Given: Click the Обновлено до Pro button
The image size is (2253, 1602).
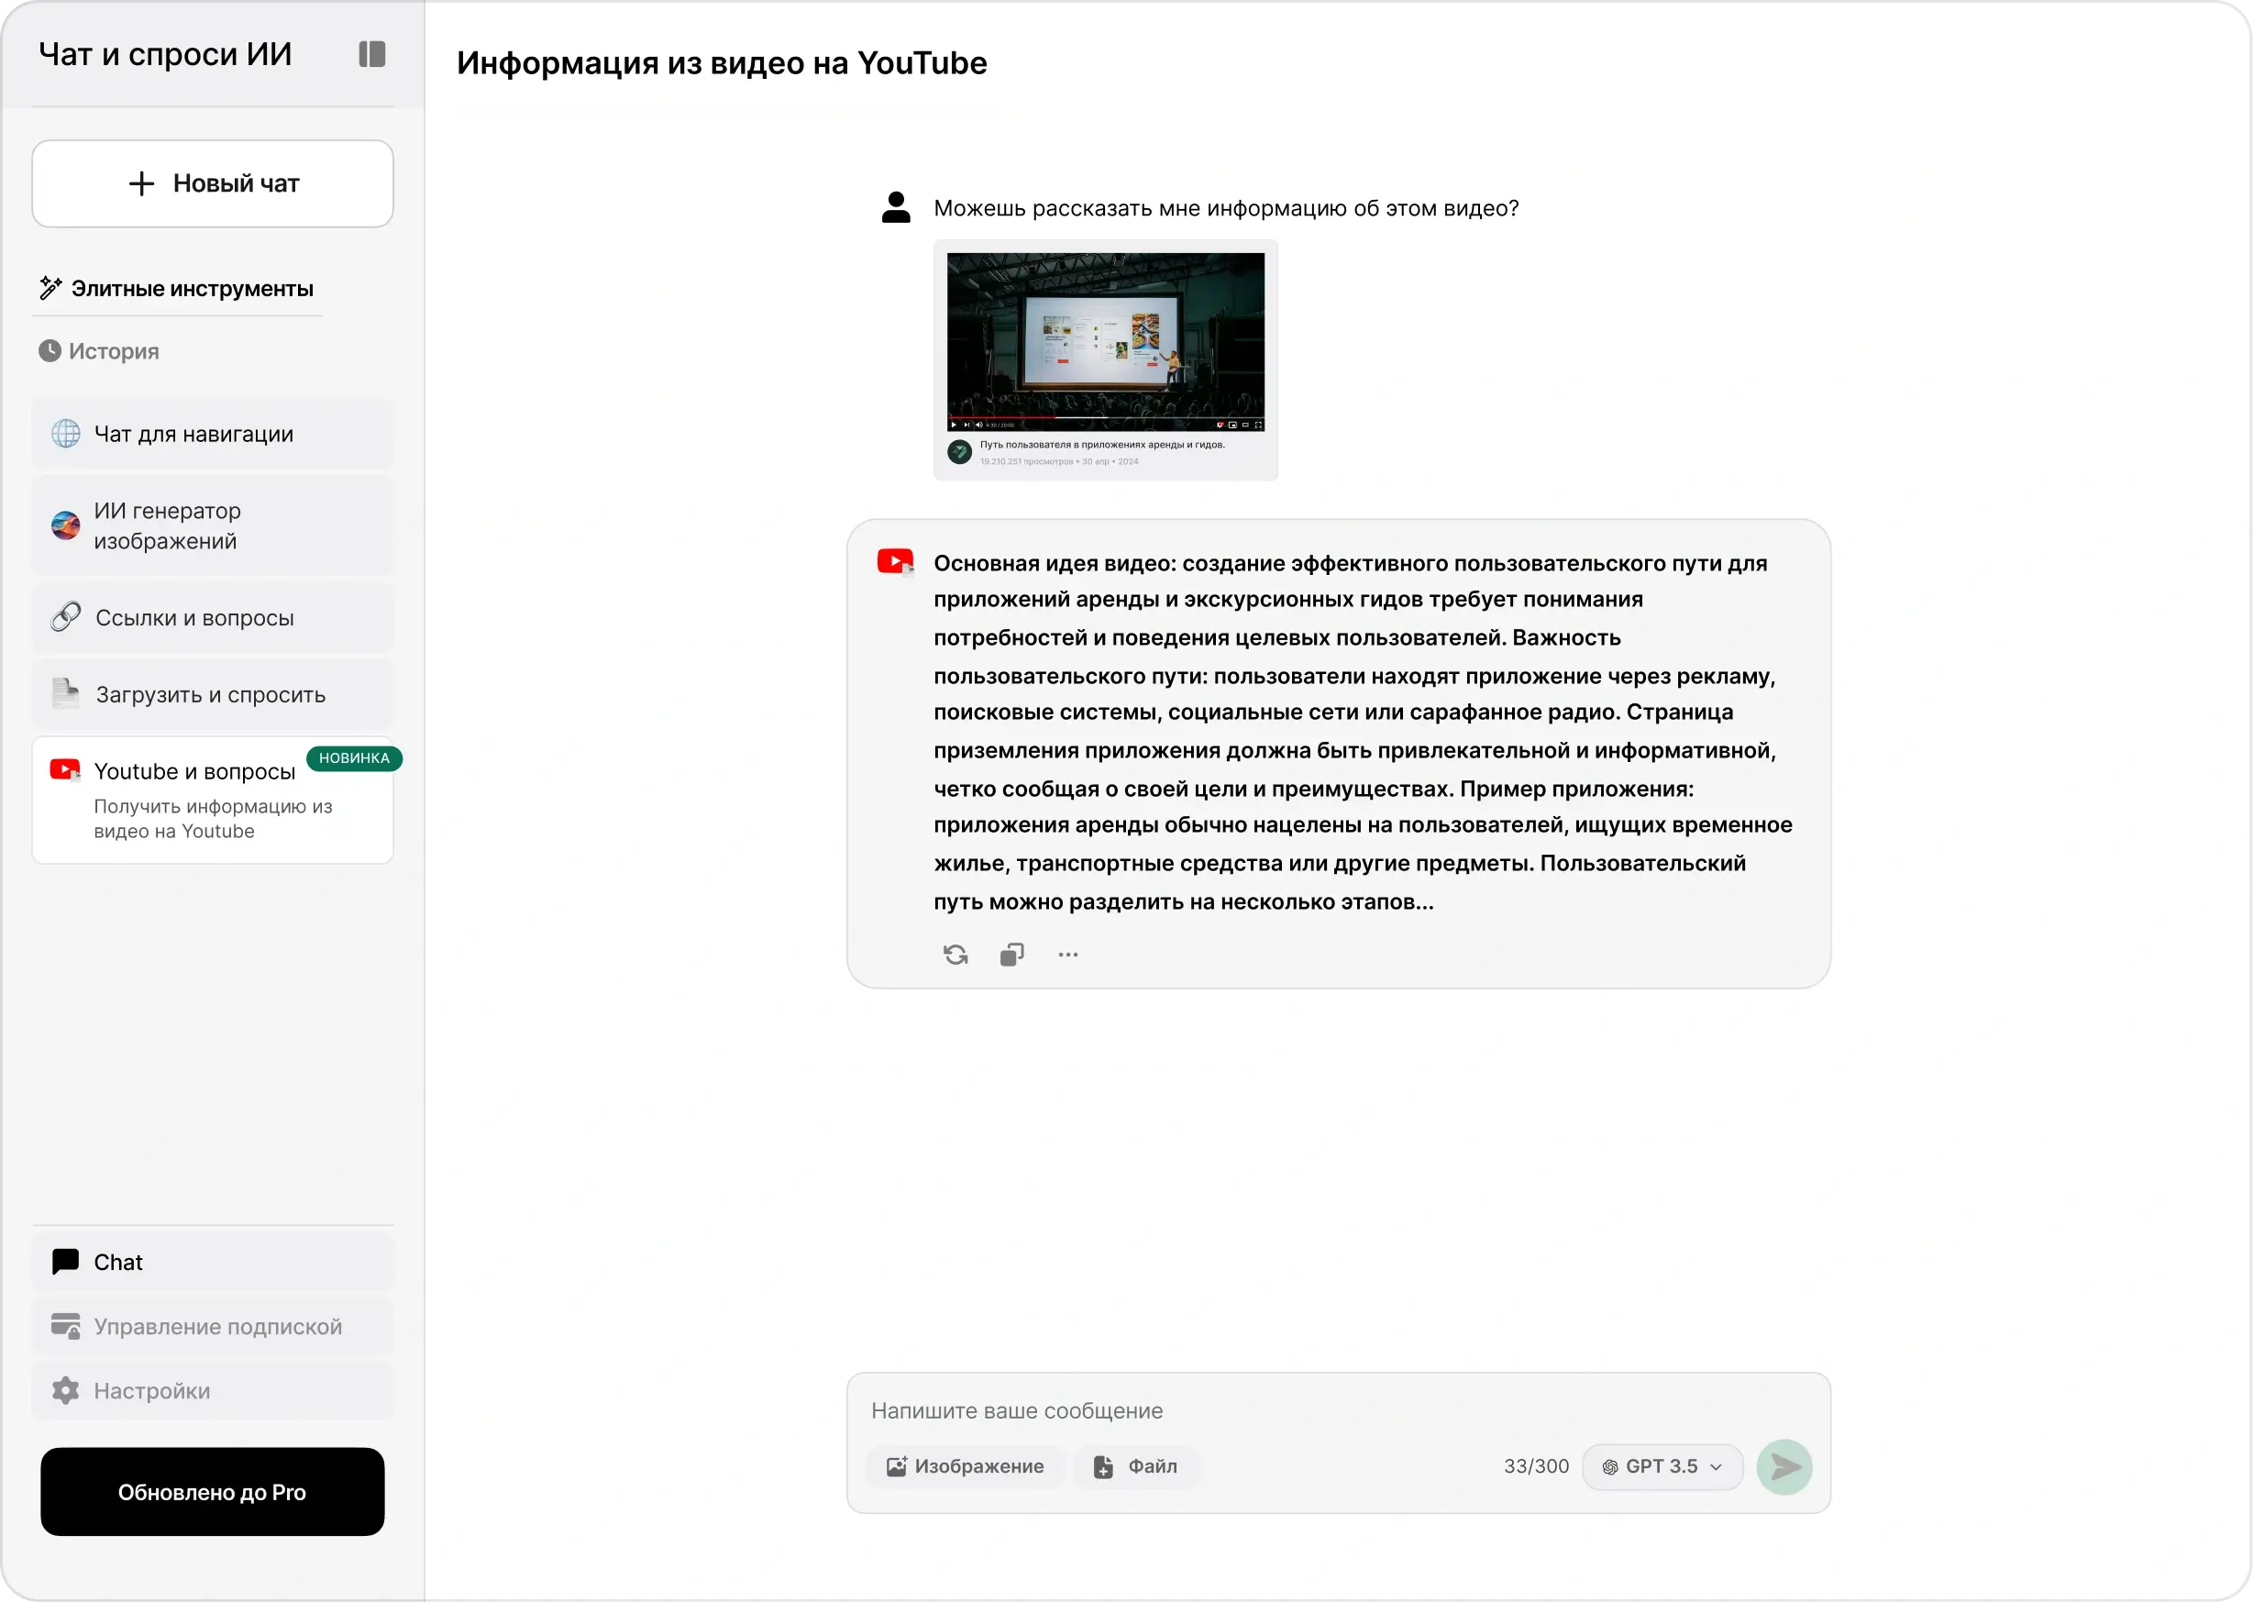Looking at the screenshot, I should point(213,1492).
